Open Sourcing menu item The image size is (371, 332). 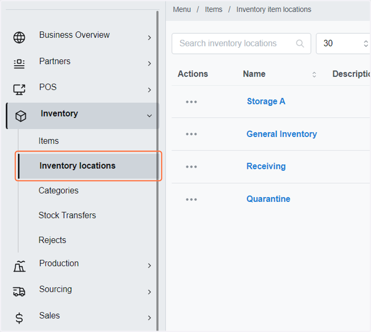tap(55, 289)
